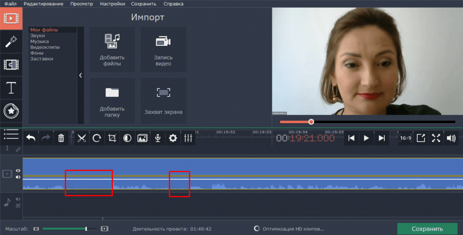Open the Import media tab icon
Screen dimensions: 463x235
tap(11, 18)
